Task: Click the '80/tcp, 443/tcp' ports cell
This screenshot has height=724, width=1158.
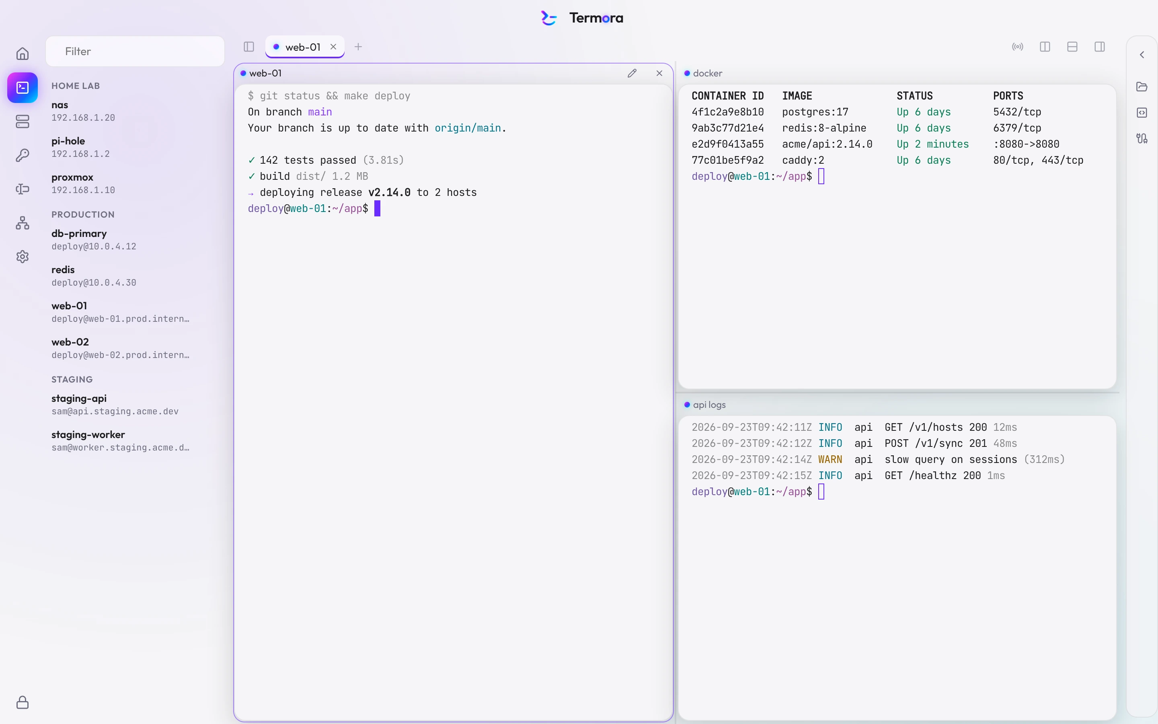Action: [1038, 160]
